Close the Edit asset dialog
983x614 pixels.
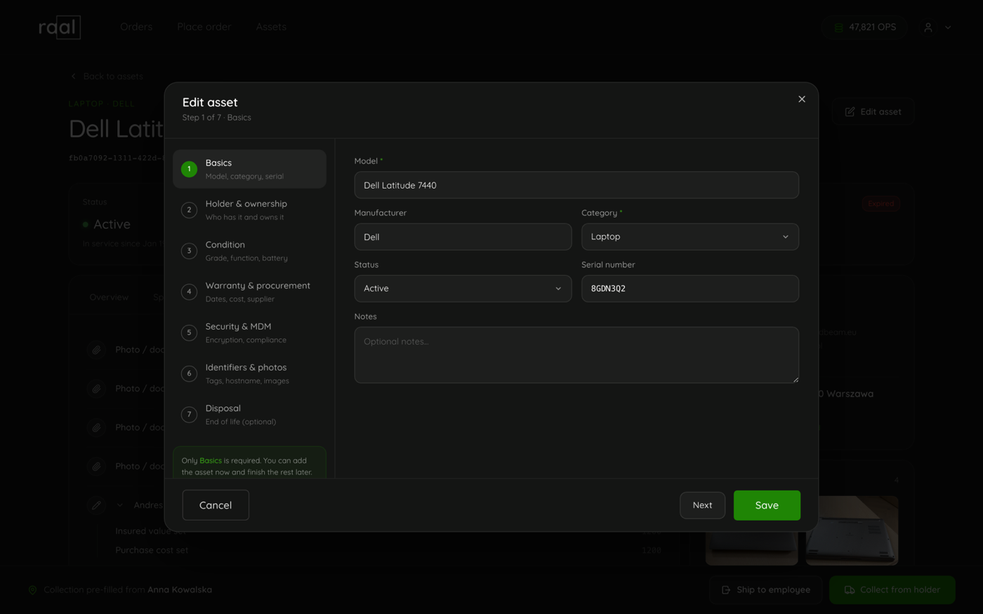[x=801, y=99]
